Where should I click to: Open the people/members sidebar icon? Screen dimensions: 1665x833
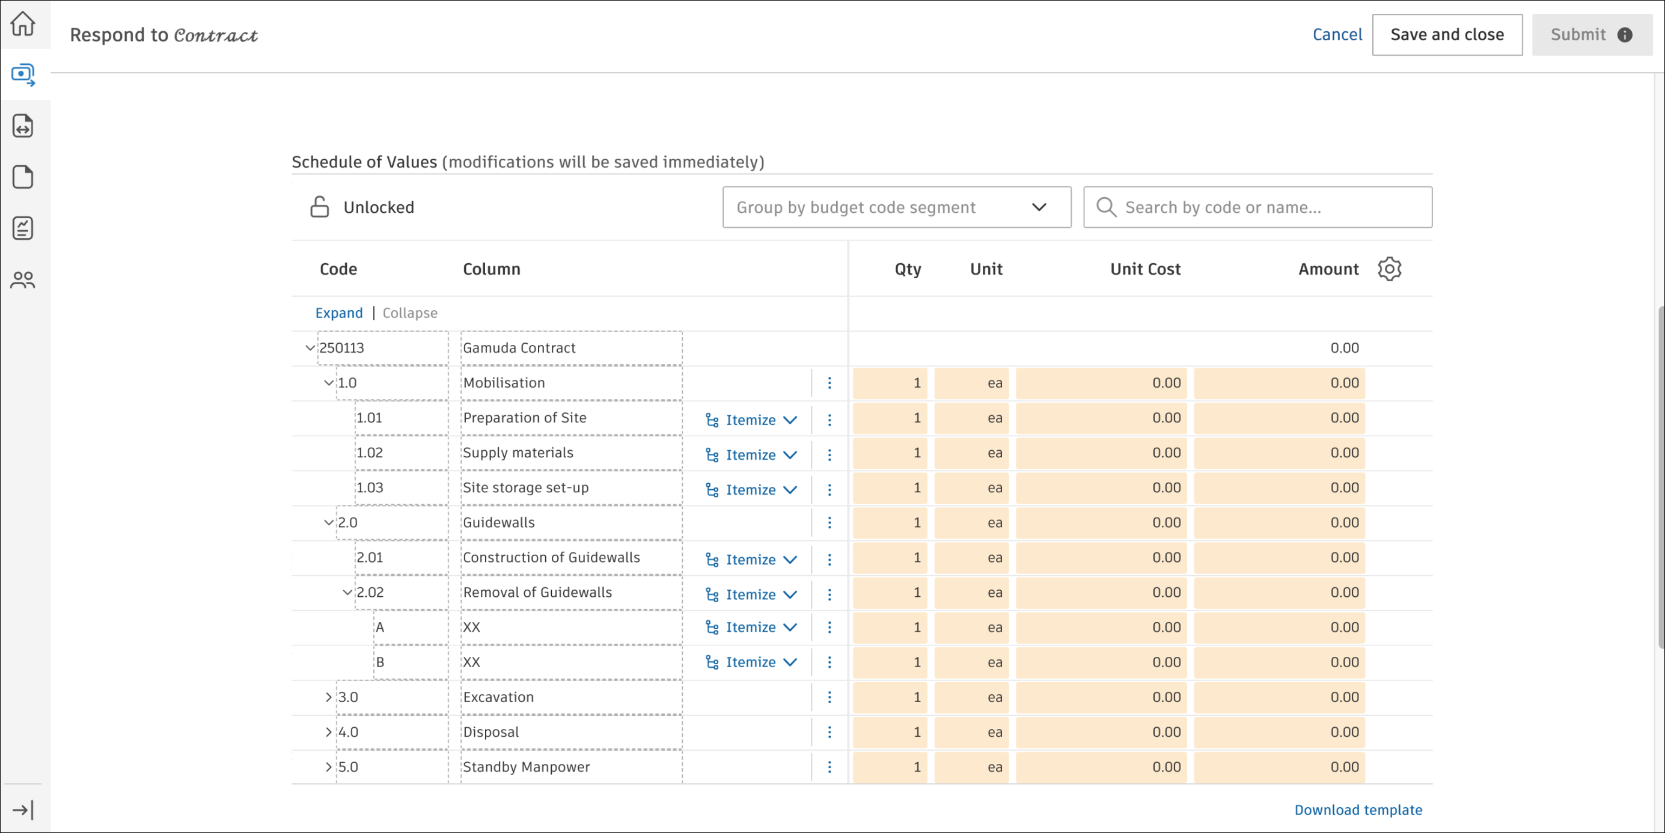[x=23, y=280]
